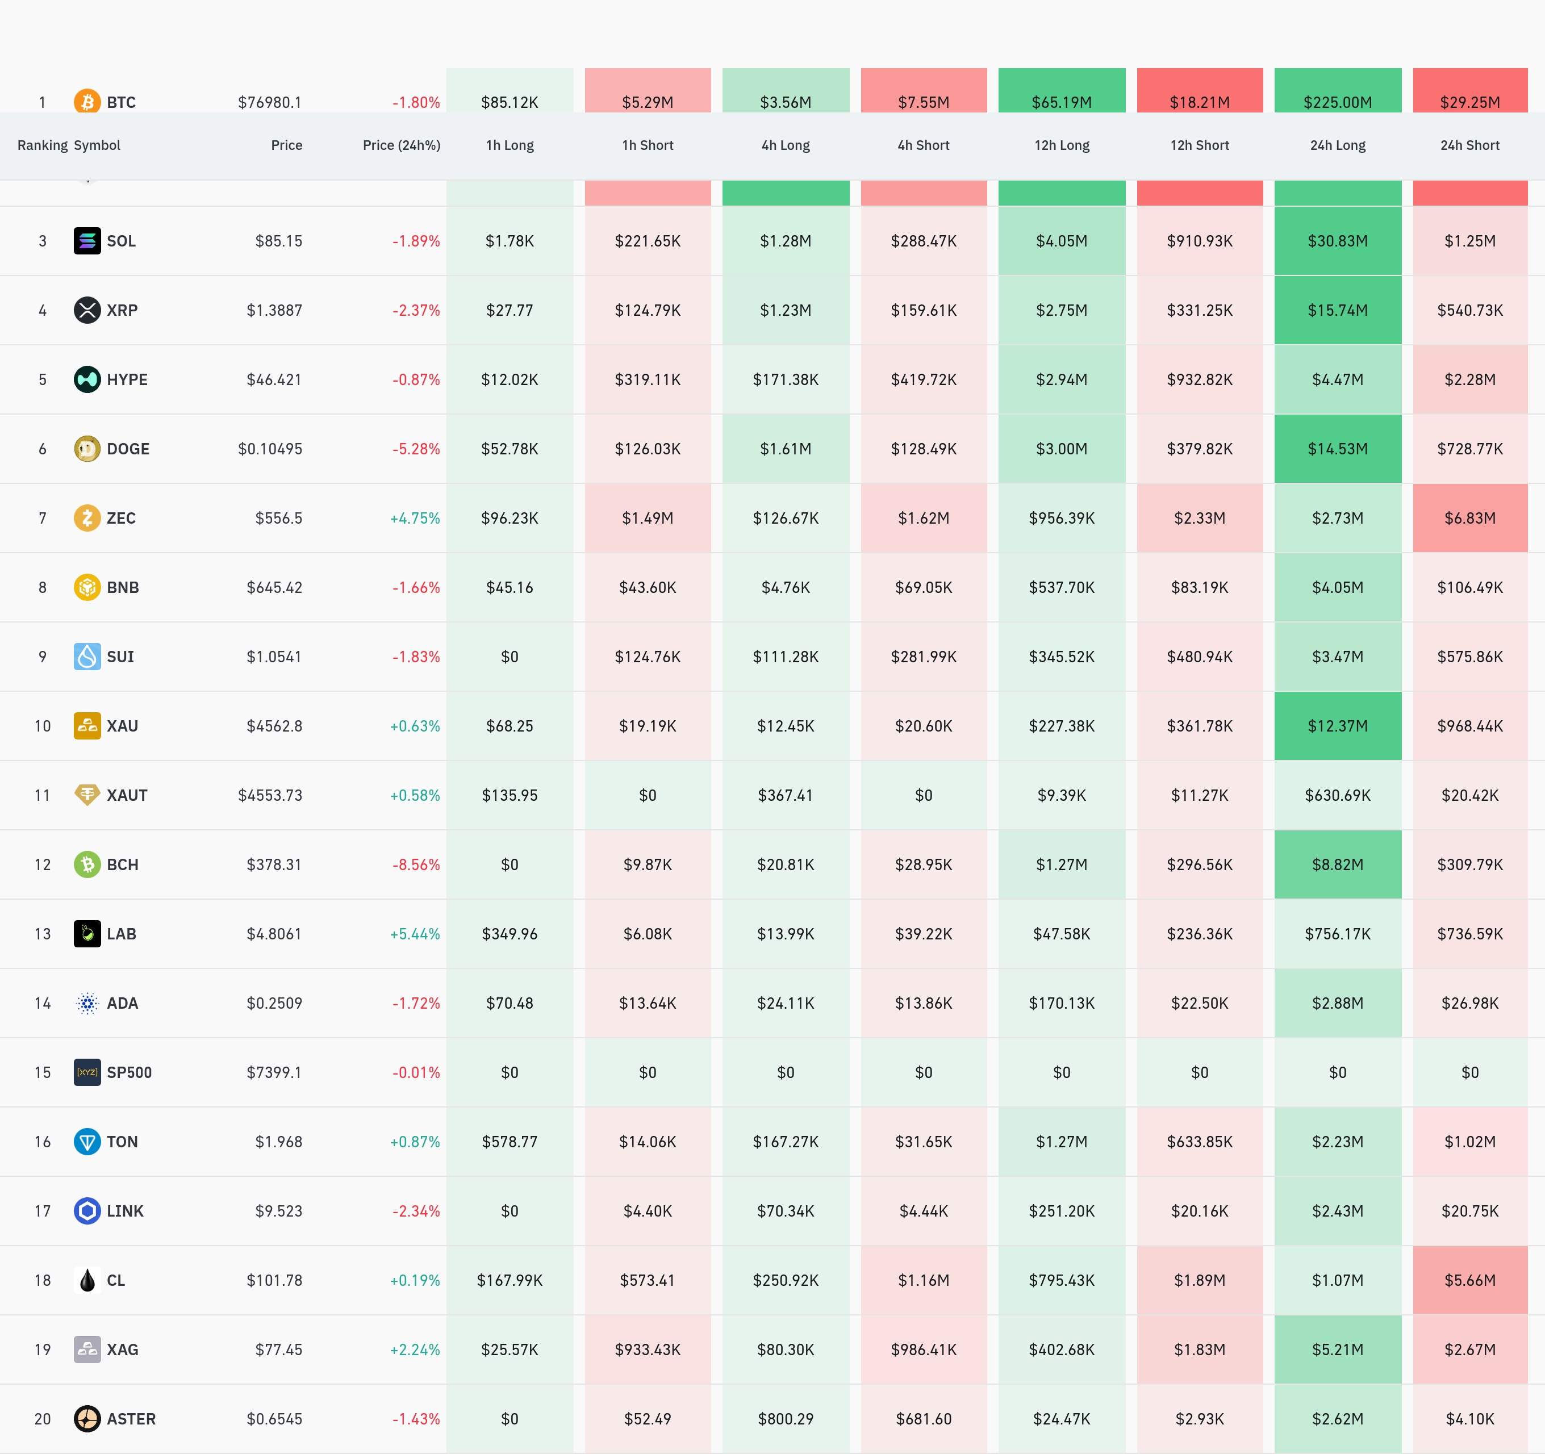Open the SOL symbol link
The width and height of the screenshot is (1545, 1454).
[x=121, y=241]
